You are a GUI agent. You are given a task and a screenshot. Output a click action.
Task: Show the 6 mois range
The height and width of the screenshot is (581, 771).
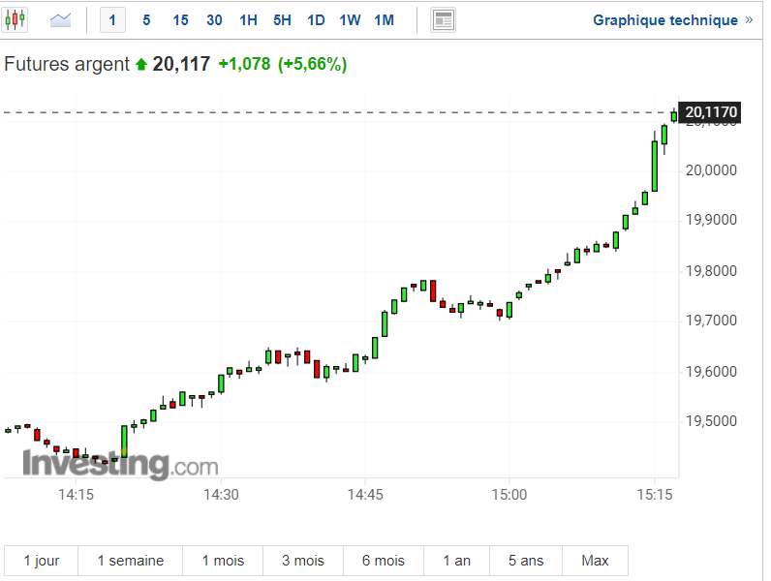click(384, 561)
